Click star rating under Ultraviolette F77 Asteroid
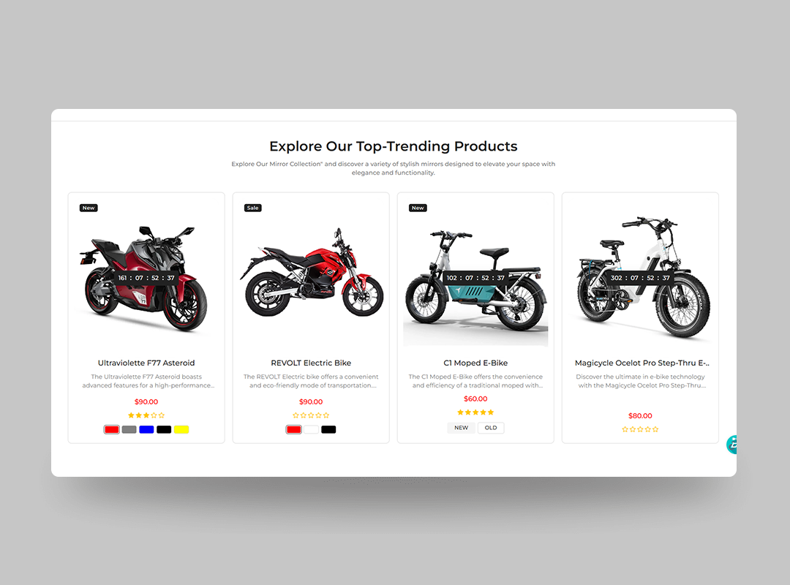 click(146, 415)
